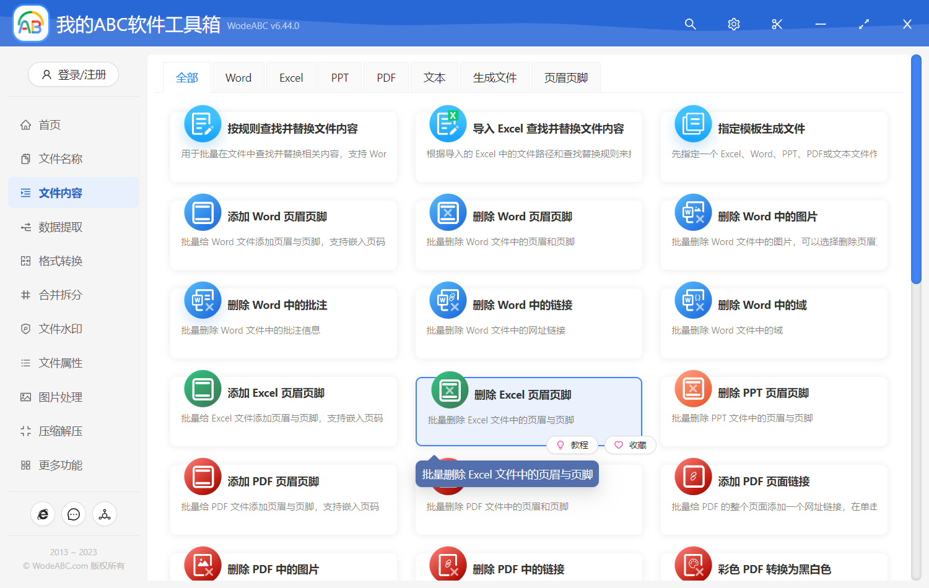Open the 添加 PDF 页面链接 tool icon

pyautogui.click(x=693, y=477)
